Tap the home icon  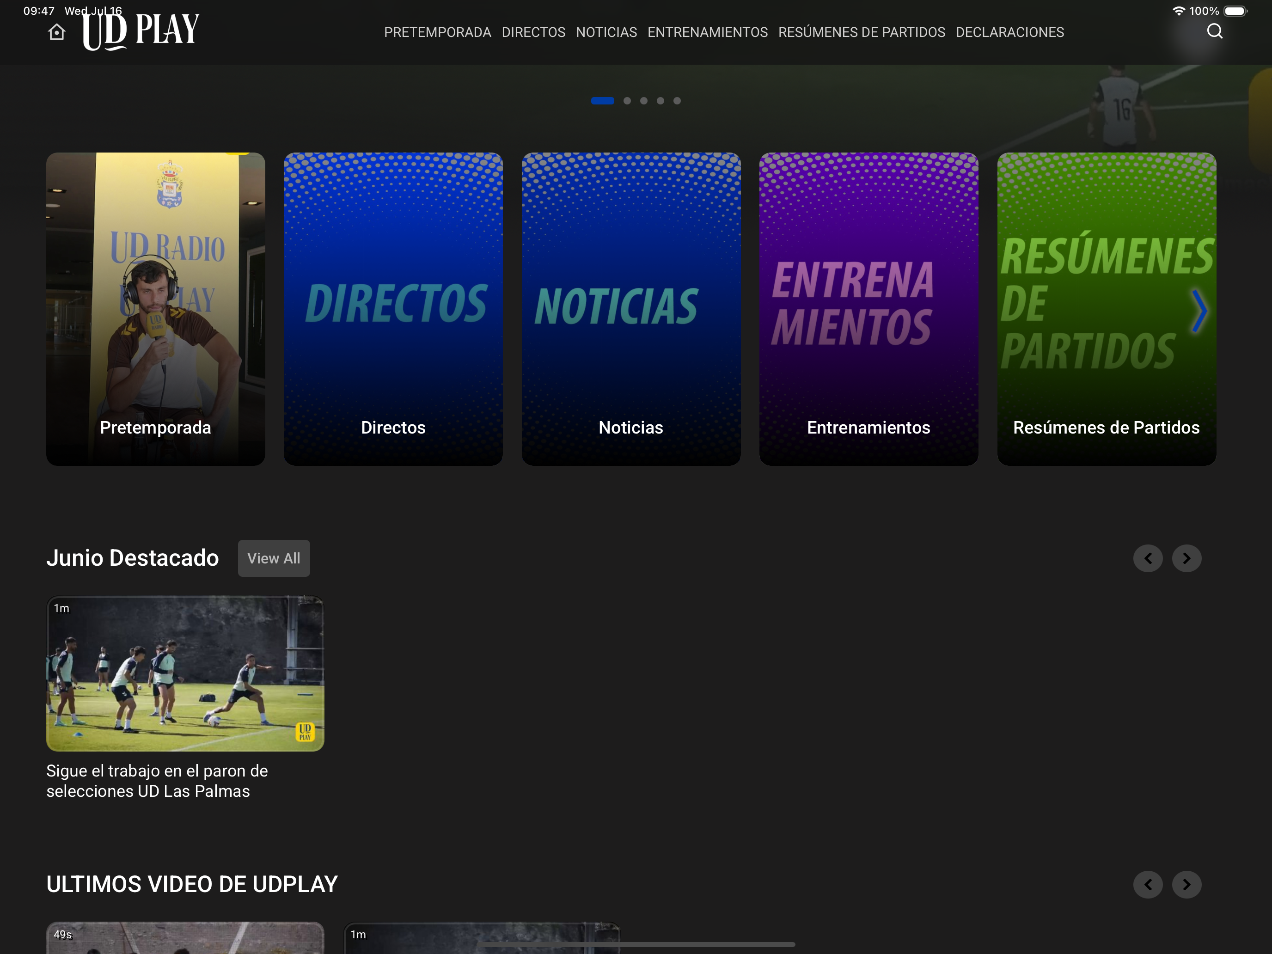tap(56, 32)
